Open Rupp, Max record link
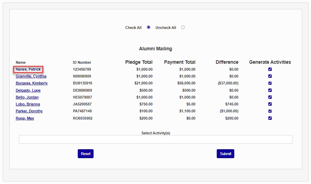This screenshot has height=184, width=311. [x=25, y=118]
